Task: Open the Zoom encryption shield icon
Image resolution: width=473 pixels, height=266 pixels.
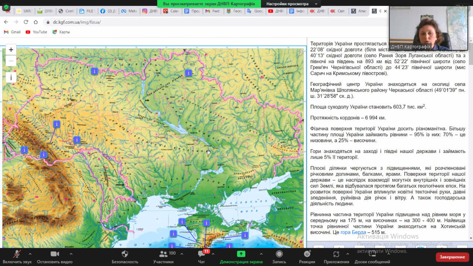Action: tap(6, 7)
